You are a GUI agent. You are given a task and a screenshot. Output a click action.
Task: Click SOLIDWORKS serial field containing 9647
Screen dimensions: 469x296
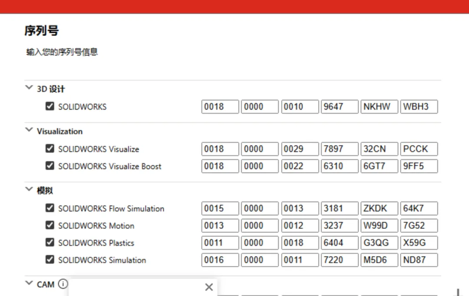[x=340, y=106]
